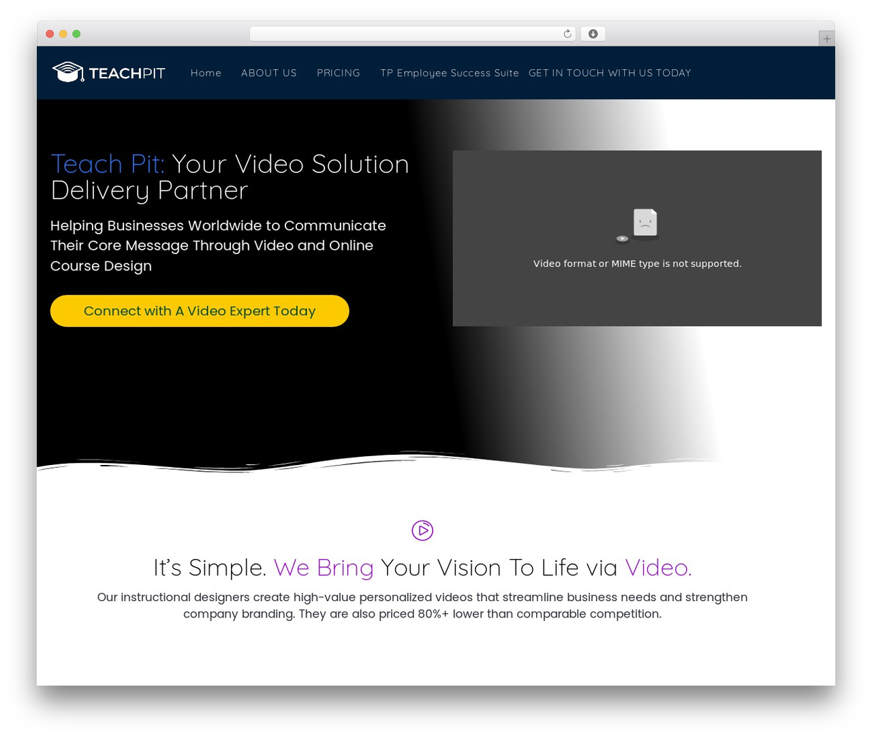
Task: Click the 'It's Simple.' headline text
Action: pyautogui.click(x=210, y=568)
